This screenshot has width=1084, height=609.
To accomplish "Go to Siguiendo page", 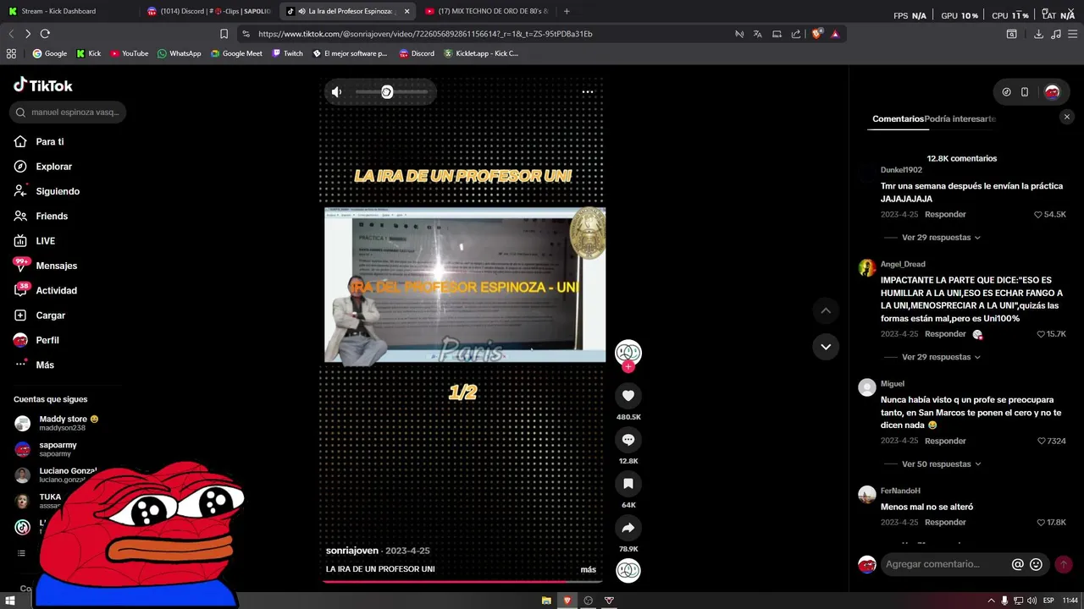I will pos(58,191).
